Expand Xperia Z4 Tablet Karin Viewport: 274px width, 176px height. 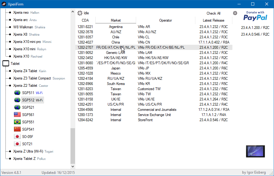(x=30, y=71)
